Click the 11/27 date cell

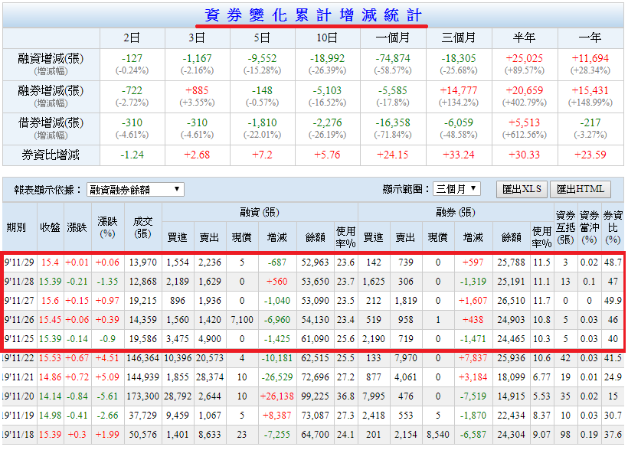(x=19, y=301)
